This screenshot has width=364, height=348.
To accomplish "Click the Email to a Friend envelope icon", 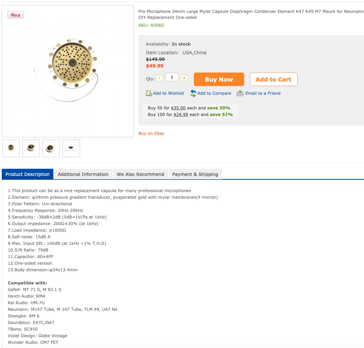I will coord(240,93).
